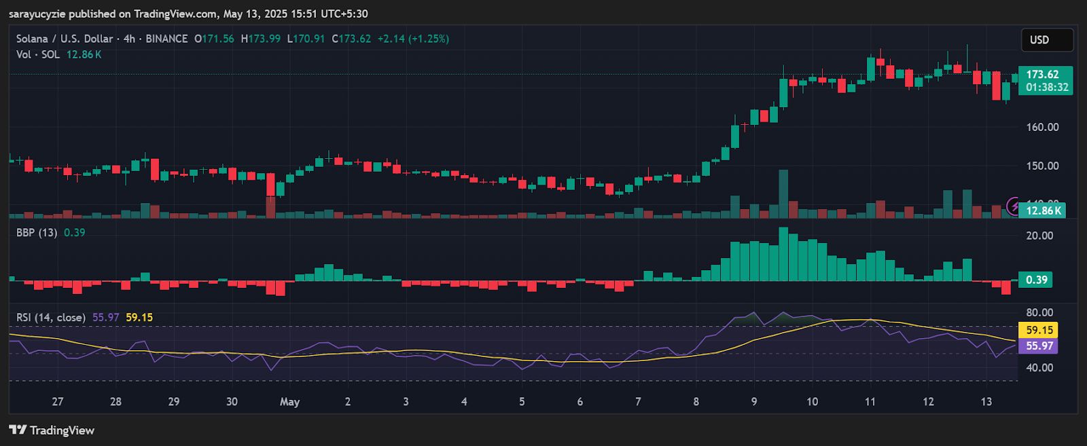The width and height of the screenshot is (1087, 446).
Task: Click the purple lightning bolt icon
Action: coord(1014,205)
